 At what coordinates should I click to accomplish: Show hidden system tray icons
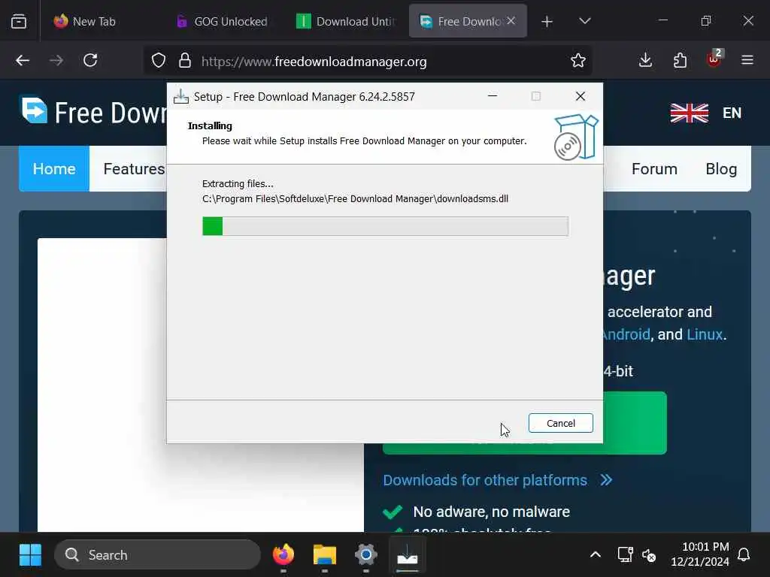point(596,555)
